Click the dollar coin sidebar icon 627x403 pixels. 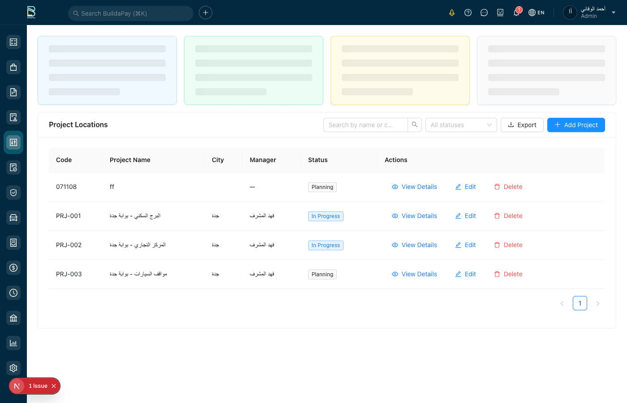13,268
